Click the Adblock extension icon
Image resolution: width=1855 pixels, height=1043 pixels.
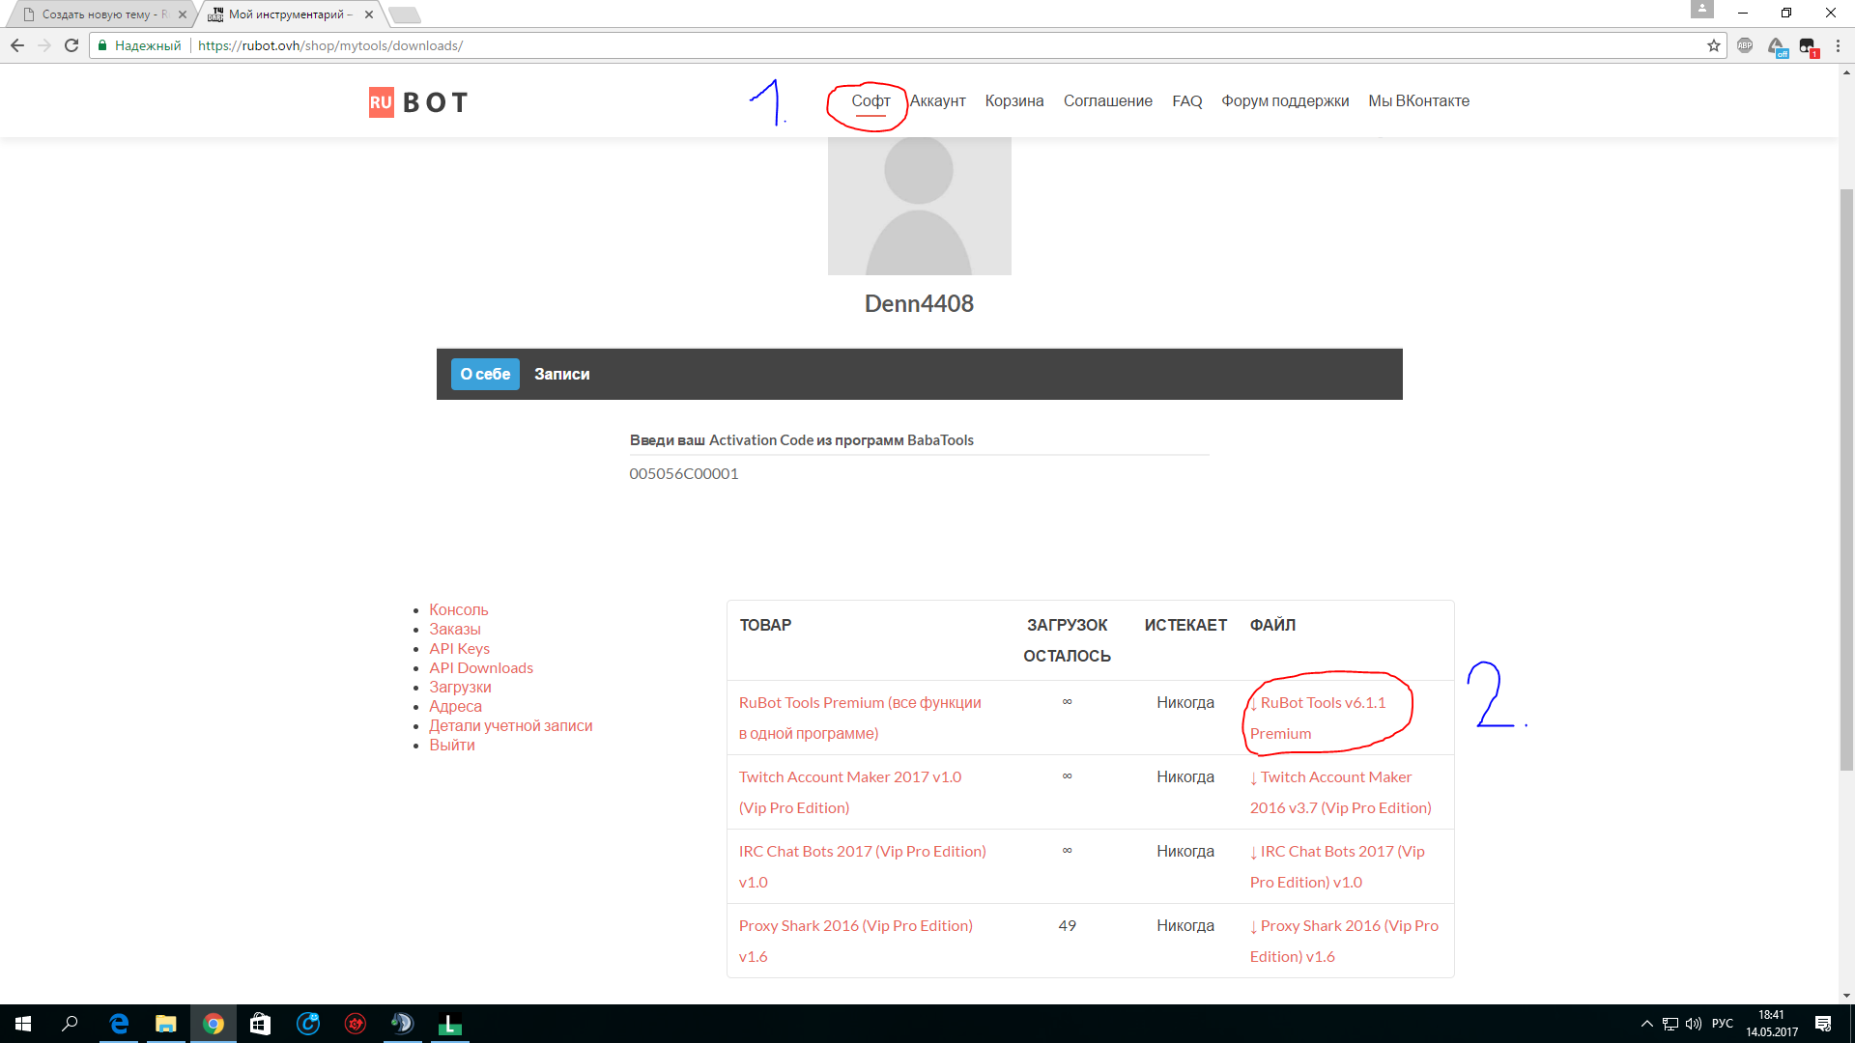(x=1745, y=45)
